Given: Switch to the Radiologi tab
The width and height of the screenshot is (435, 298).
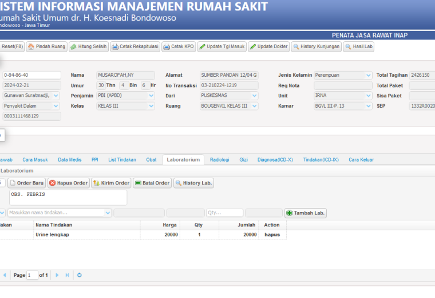Looking at the screenshot, I should 219,160.
